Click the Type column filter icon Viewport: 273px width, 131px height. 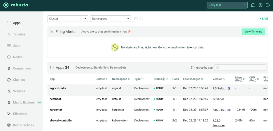[x=143, y=79]
